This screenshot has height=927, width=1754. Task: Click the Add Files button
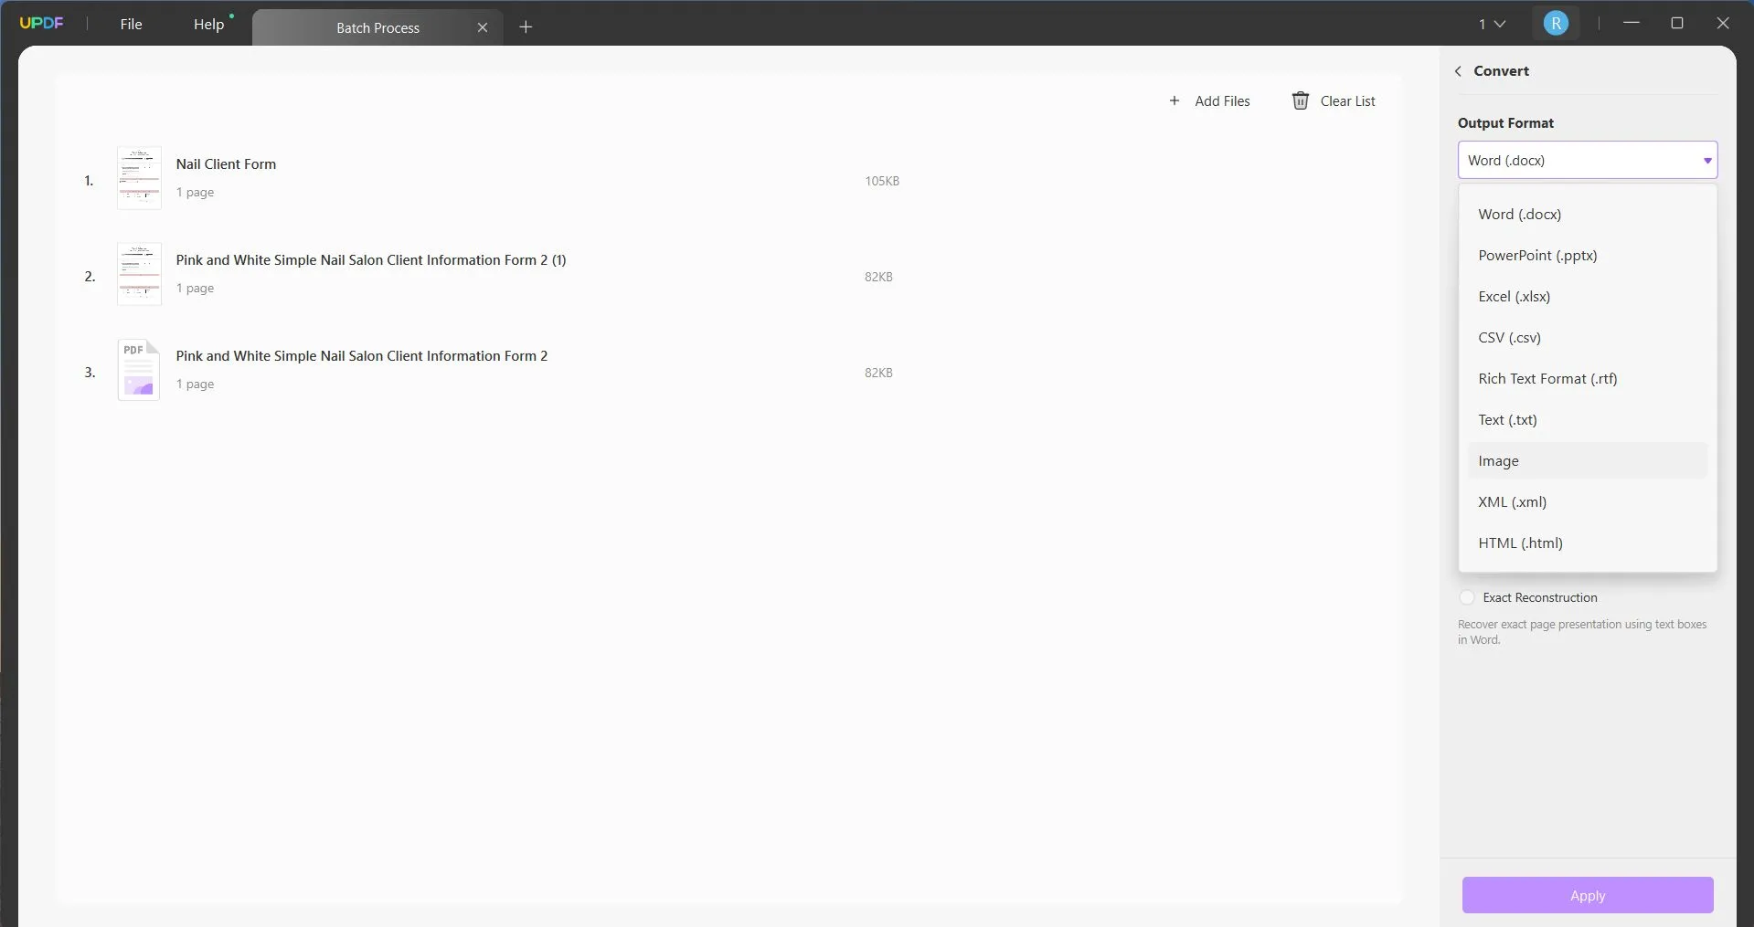pyautogui.click(x=1209, y=101)
